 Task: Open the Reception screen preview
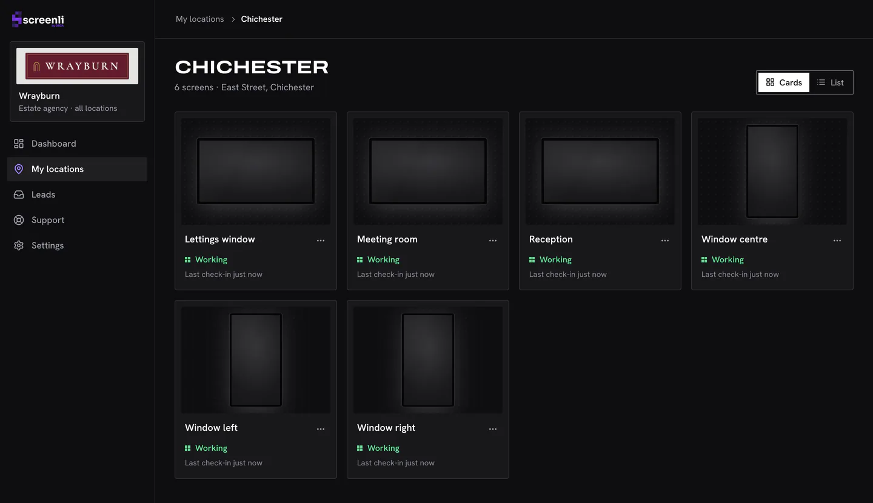point(600,172)
